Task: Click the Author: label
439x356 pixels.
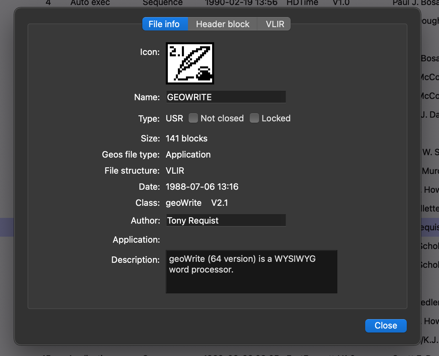Action: pyautogui.click(x=146, y=221)
